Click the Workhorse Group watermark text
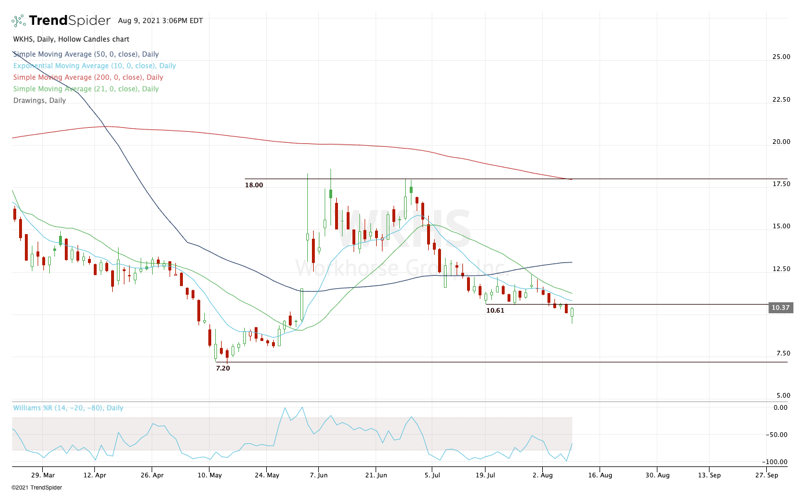 [x=399, y=269]
